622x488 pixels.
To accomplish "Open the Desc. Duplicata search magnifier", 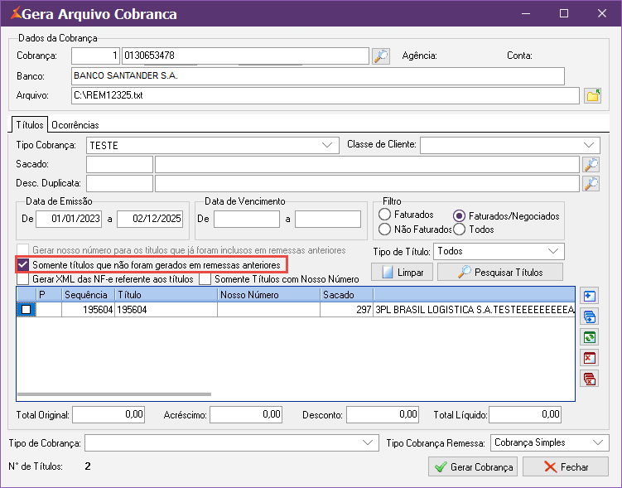I will [591, 183].
